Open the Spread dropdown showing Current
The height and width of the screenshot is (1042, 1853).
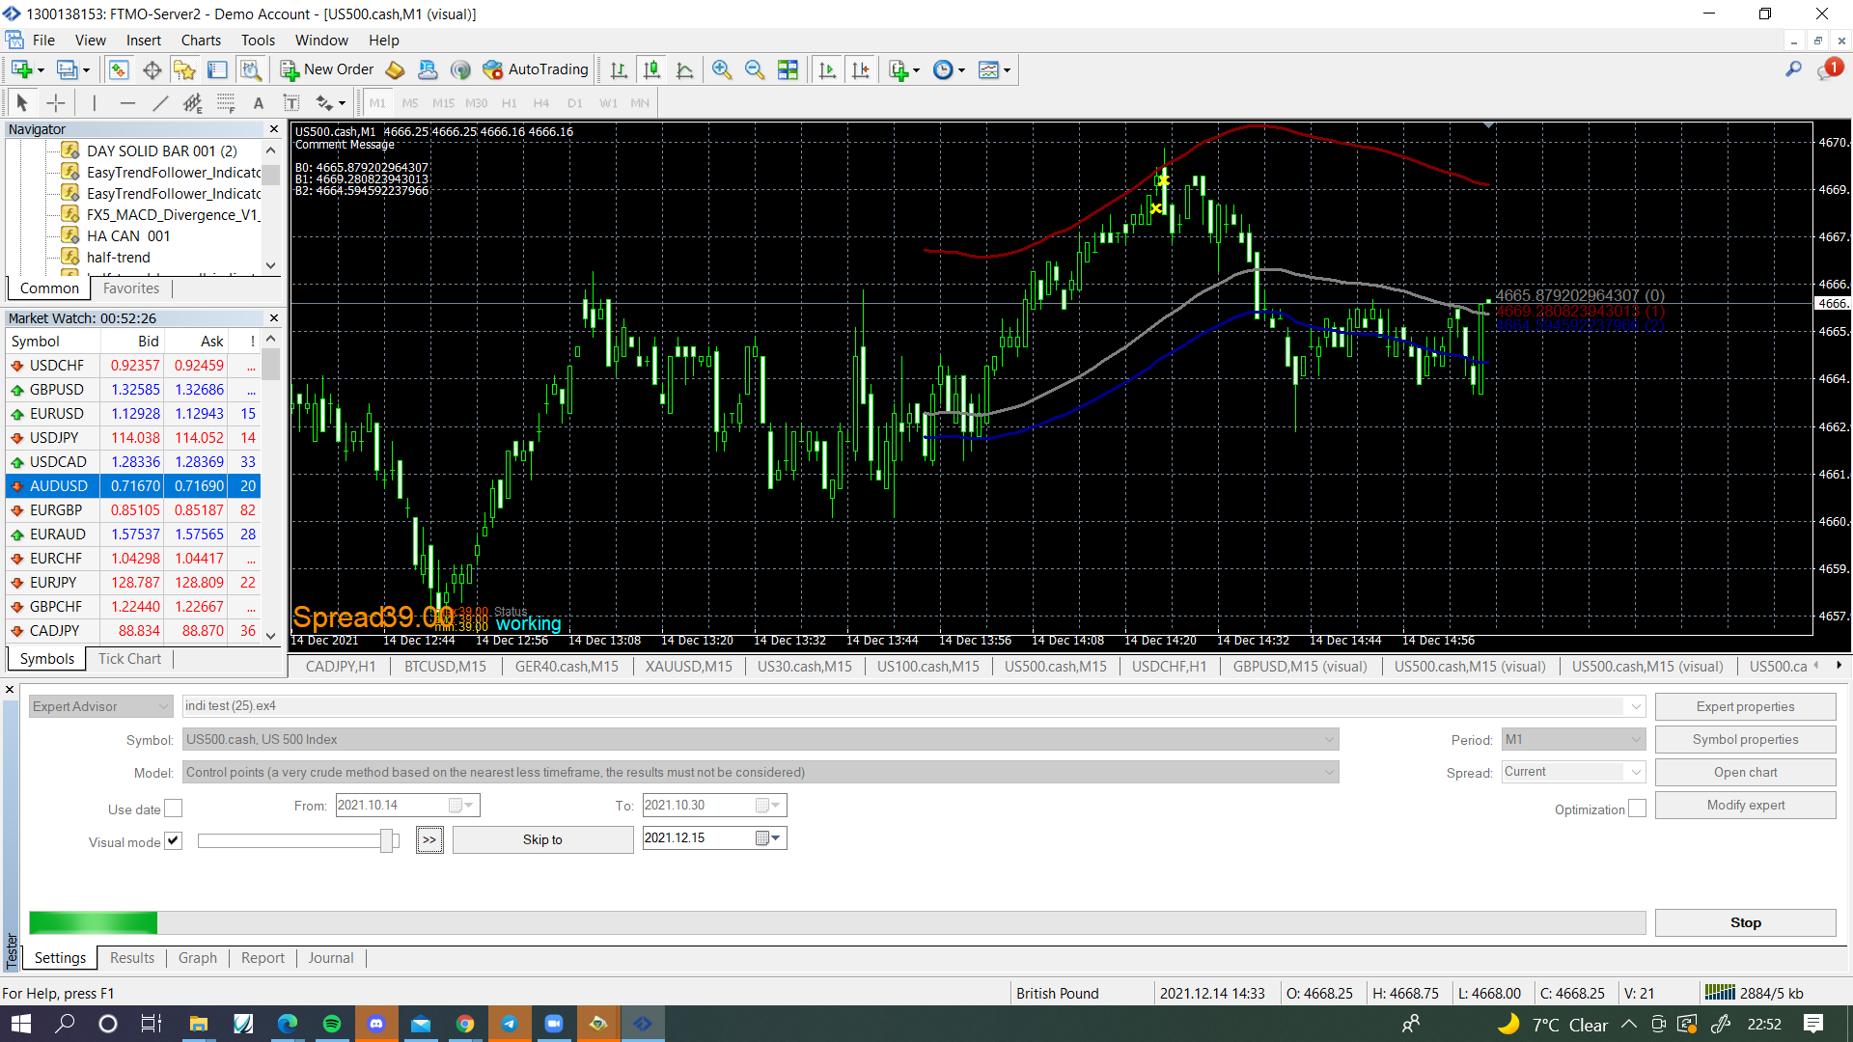pyautogui.click(x=1573, y=772)
